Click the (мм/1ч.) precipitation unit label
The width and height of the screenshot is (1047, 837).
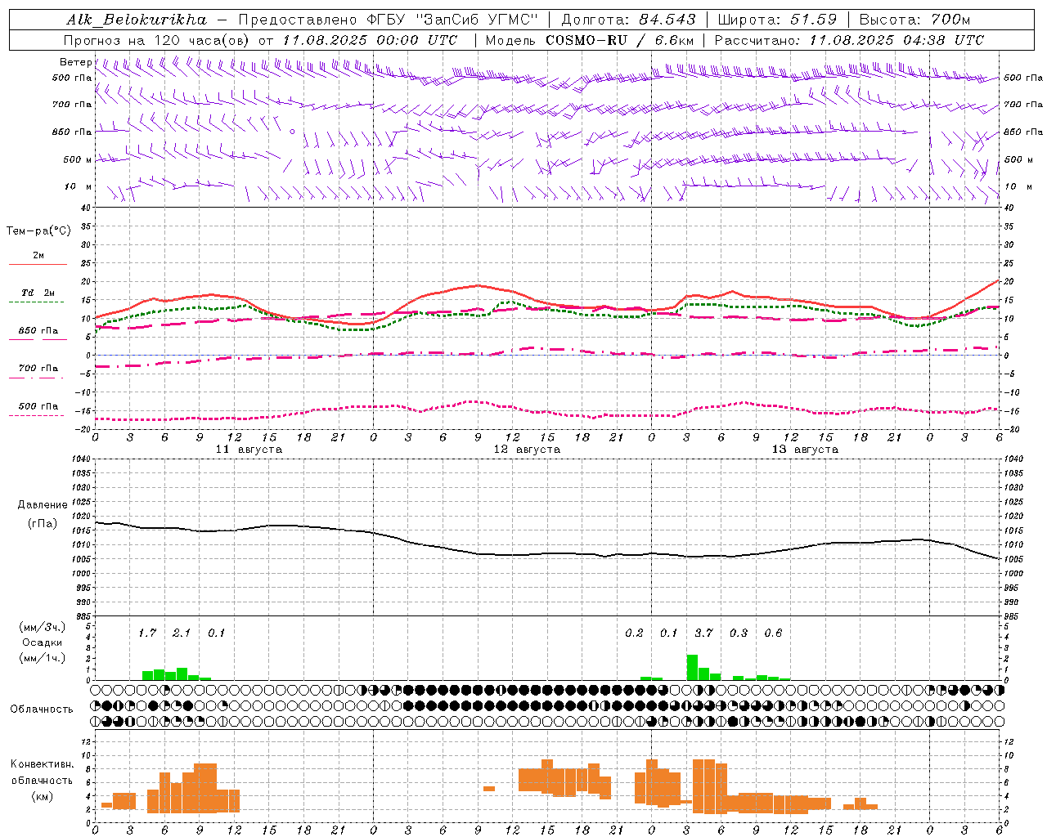(x=42, y=658)
